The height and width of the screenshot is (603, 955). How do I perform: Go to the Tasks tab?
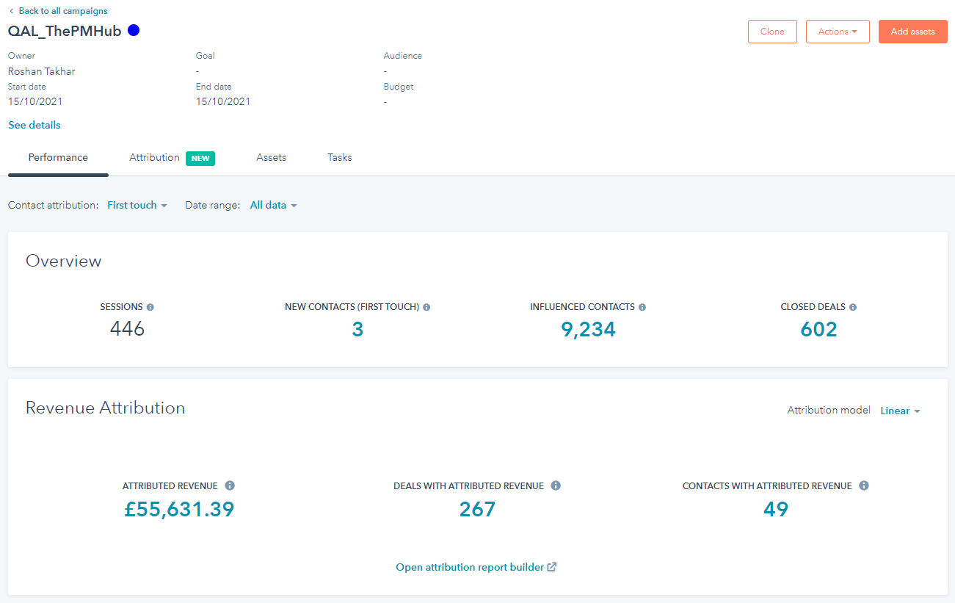click(x=340, y=158)
